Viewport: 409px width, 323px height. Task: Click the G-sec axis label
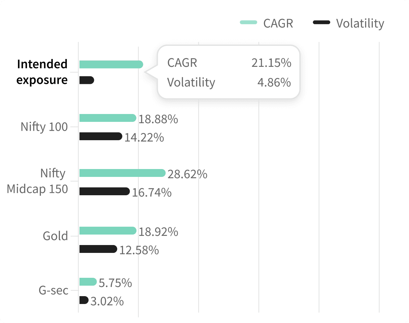pyautogui.click(x=53, y=290)
